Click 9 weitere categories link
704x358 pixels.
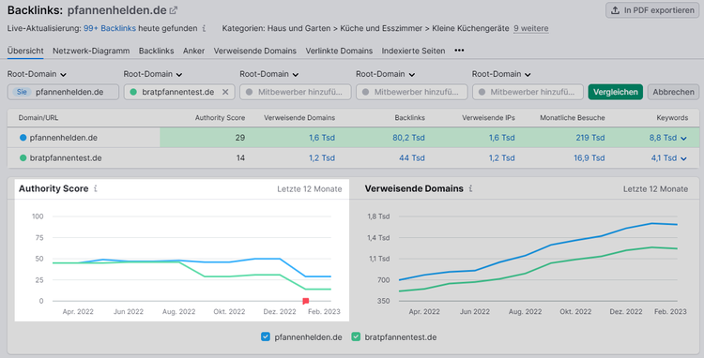(531, 28)
